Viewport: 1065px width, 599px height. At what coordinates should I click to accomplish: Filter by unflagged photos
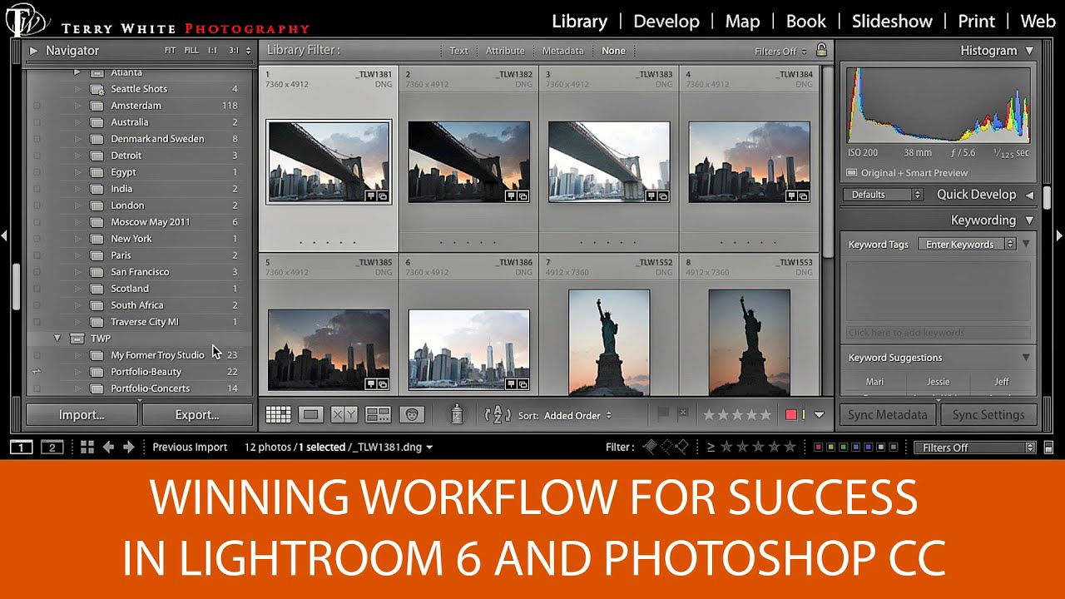coord(666,448)
